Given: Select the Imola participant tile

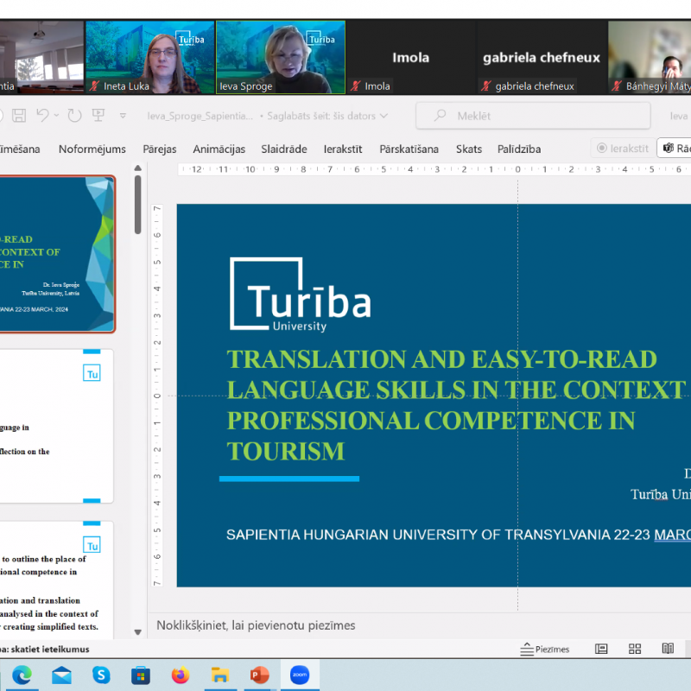Looking at the screenshot, I should (411, 57).
